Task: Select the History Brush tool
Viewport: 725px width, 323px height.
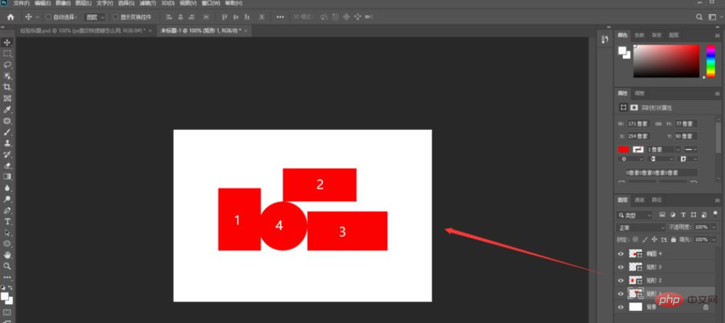Action: [x=7, y=154]
